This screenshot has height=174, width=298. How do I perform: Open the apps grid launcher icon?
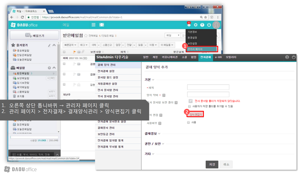(93, 25)
